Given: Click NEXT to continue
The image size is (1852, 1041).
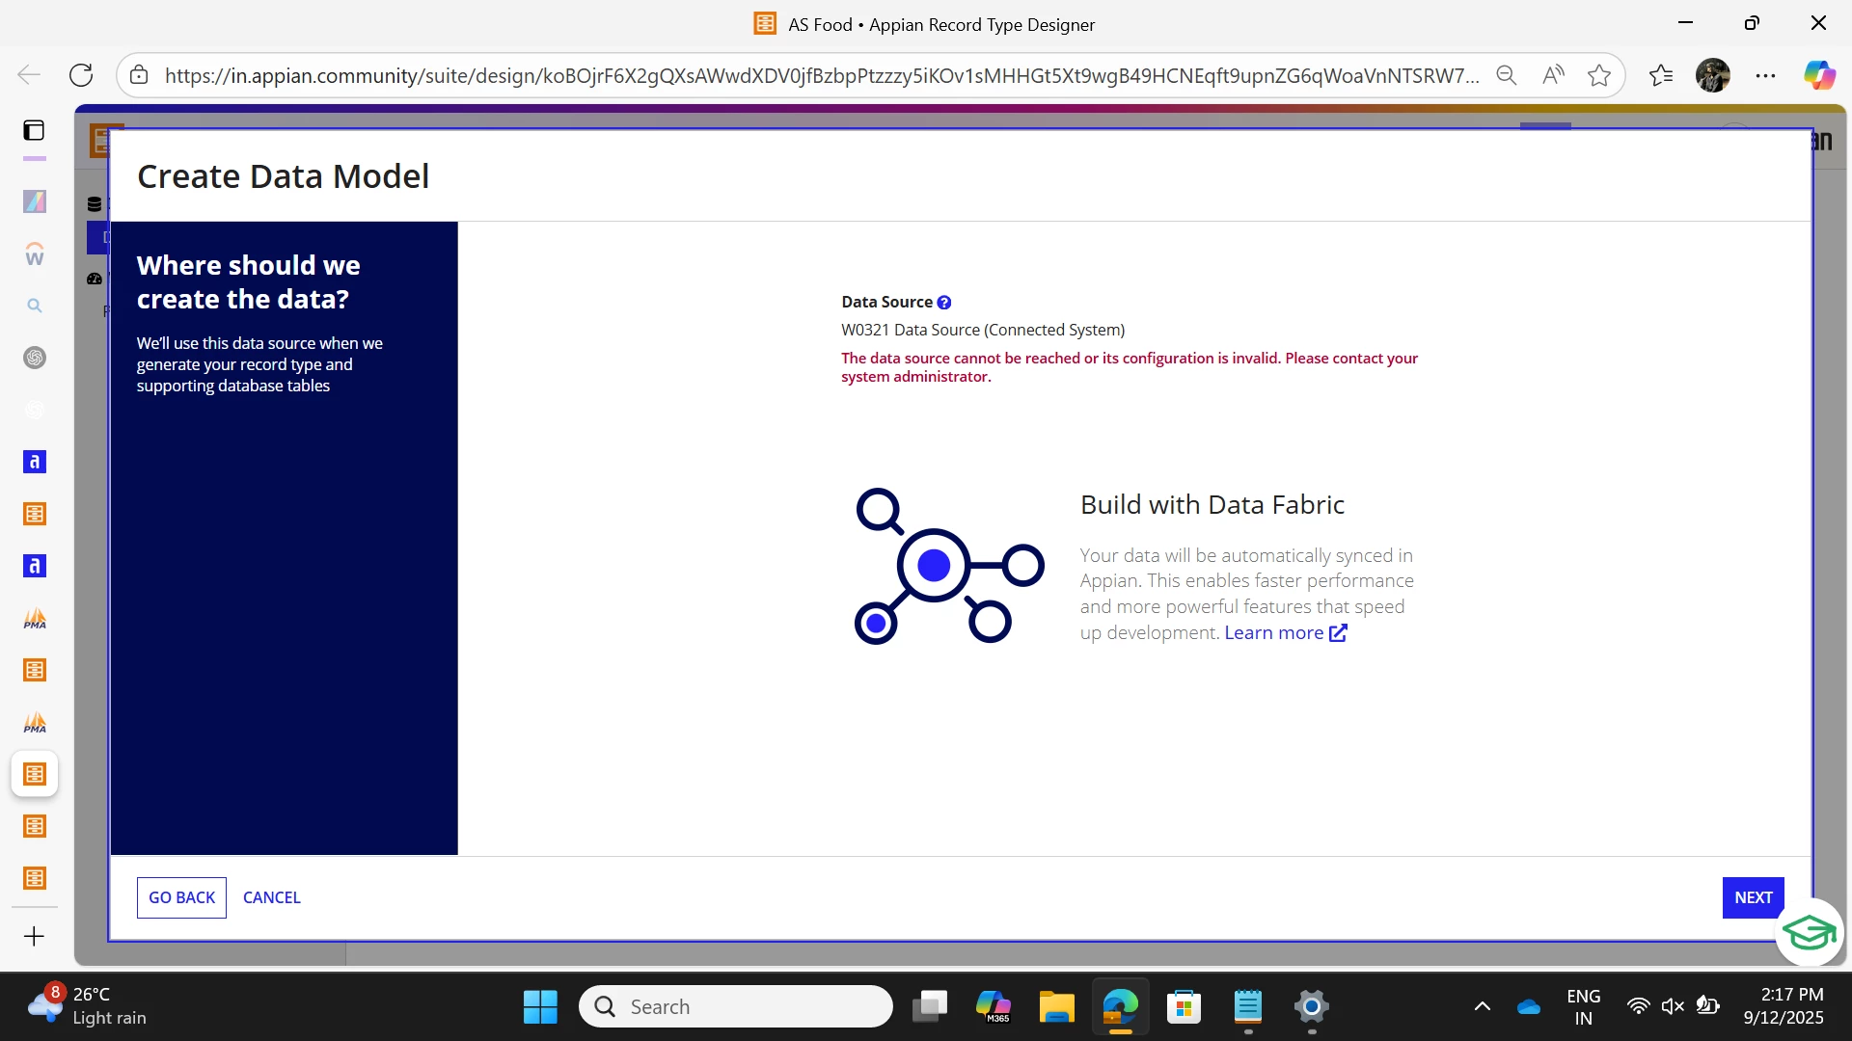Looking at the screenshot, I should click(1753, 897).
